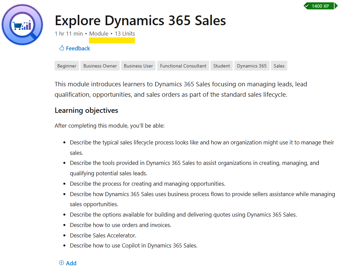The height and width of the screenshot is (273, 350).
Task: Click the Copilot in Dynamics 365 Sales bullet
Action: (134, 245)
